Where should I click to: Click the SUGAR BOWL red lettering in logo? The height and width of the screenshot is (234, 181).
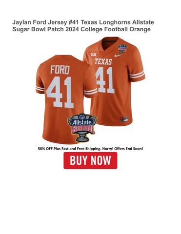83,129
